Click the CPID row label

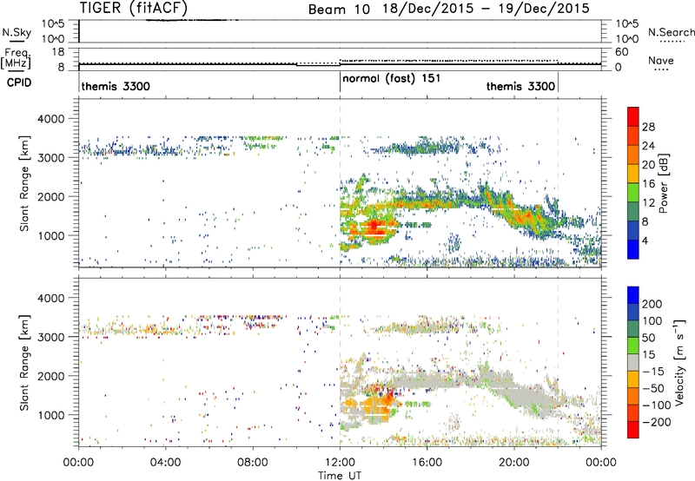point(19,82)
